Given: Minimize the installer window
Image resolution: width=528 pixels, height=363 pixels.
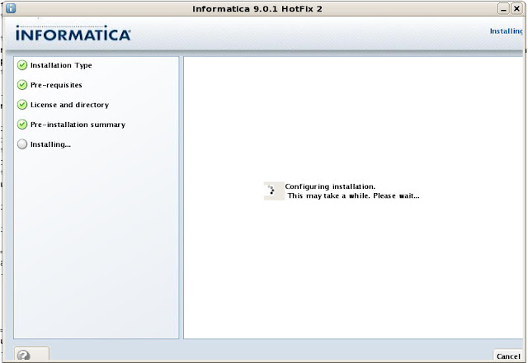Looking at the screenshot, I should click(x=503, y=9).
